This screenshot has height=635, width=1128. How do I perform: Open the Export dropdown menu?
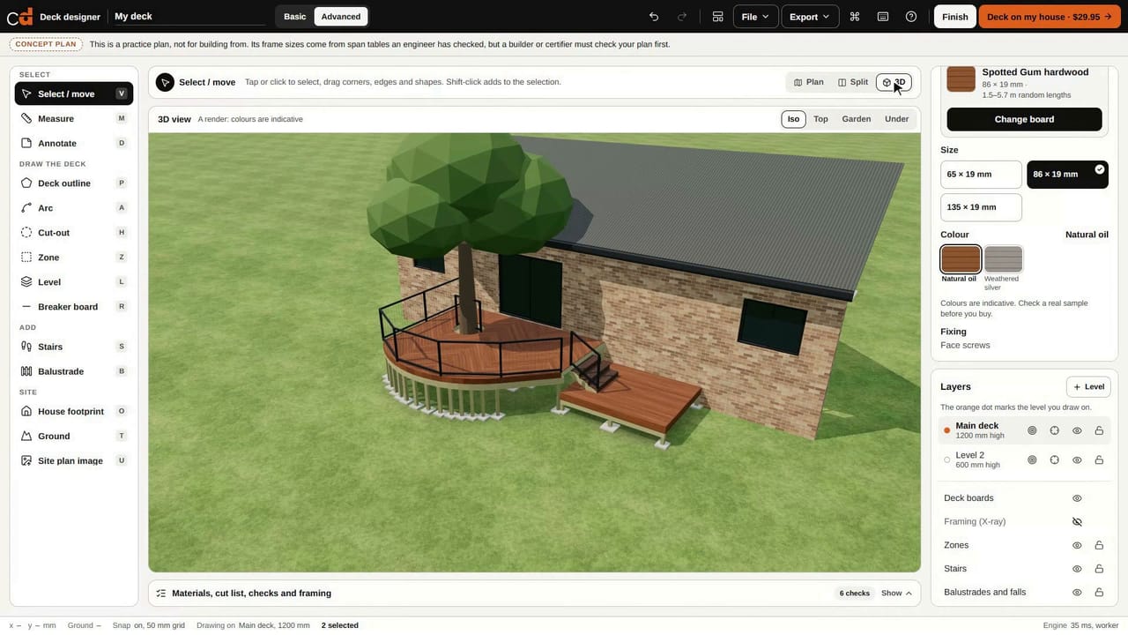[x=810, y=17]
